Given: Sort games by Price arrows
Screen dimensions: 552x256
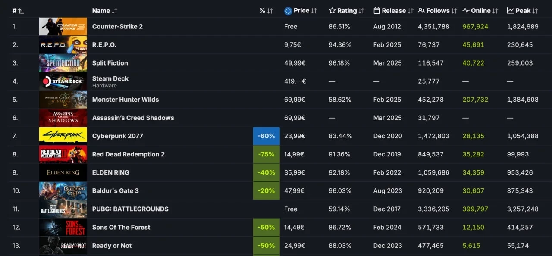Looking at the screenshot, I should coord(314,11).
